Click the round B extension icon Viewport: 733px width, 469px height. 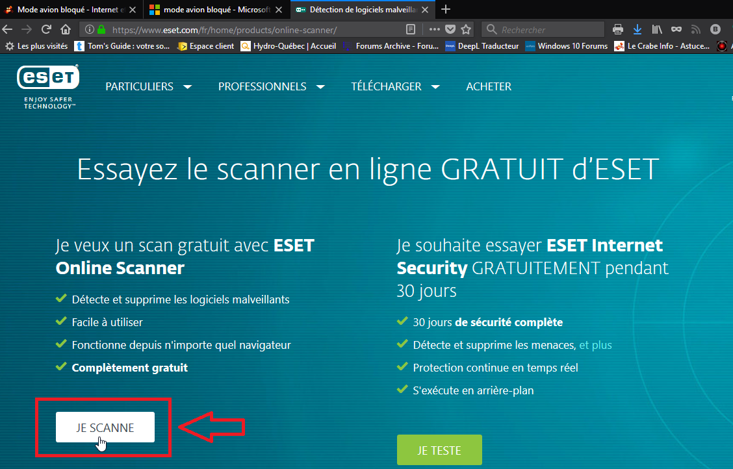pos(715,29)
